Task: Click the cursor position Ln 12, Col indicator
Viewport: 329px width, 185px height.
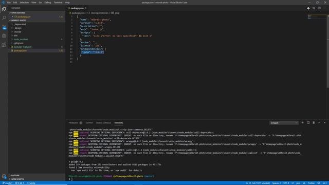Action: coord(258,183)
